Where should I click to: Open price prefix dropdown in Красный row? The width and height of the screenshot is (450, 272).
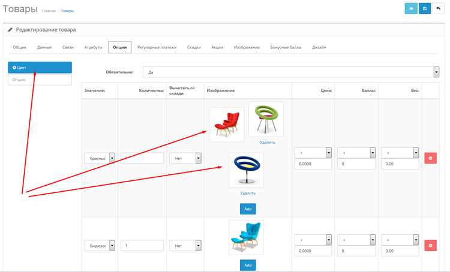coord(313,153)
